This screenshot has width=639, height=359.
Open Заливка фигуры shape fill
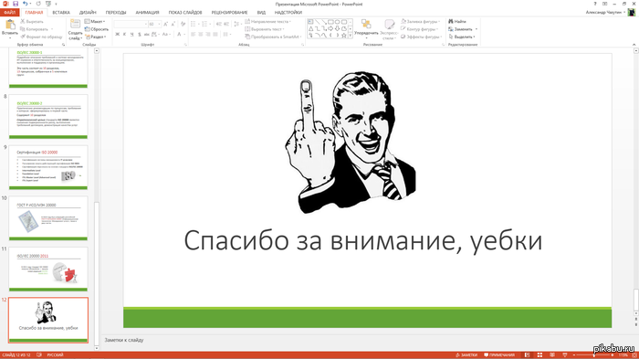pos(420,21)
